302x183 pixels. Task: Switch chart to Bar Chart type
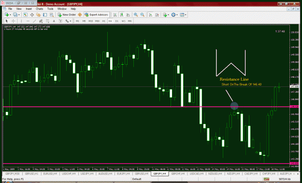(115, 14)
